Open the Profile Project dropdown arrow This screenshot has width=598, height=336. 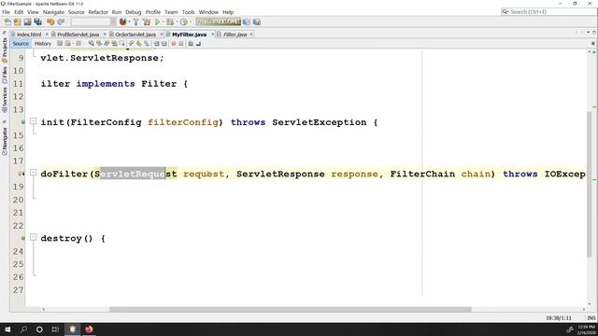191,22
